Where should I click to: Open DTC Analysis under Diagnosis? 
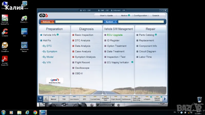pyautogui.click(x=82, y=40)
